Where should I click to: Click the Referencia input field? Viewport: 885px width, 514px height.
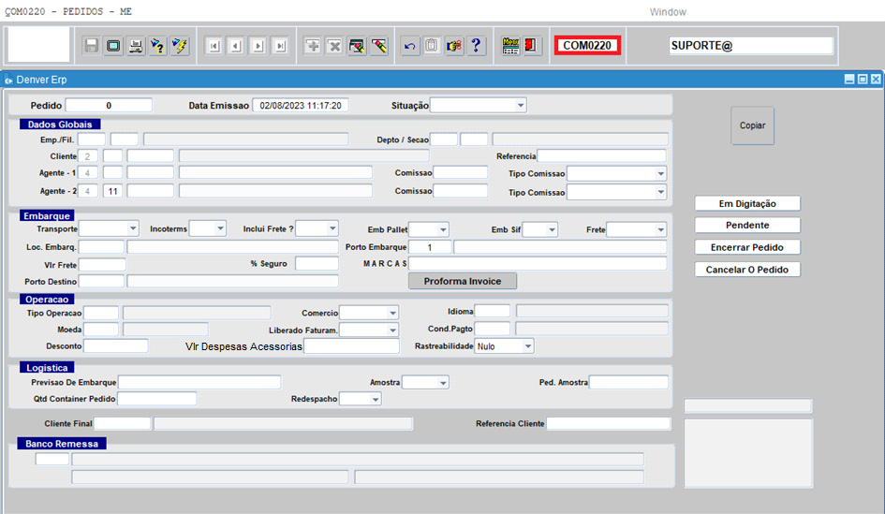click(601, 156)
